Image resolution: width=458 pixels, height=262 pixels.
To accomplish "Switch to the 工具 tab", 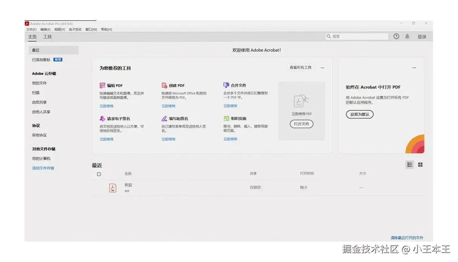I will pos(47,37).
